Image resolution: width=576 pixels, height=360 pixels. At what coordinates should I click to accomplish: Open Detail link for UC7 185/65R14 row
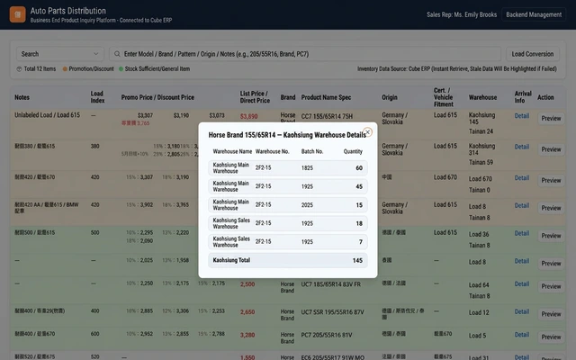pos(522,284)
